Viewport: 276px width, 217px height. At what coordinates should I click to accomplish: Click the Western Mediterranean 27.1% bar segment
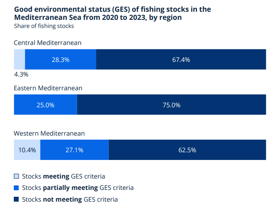(x=74, y=150)
